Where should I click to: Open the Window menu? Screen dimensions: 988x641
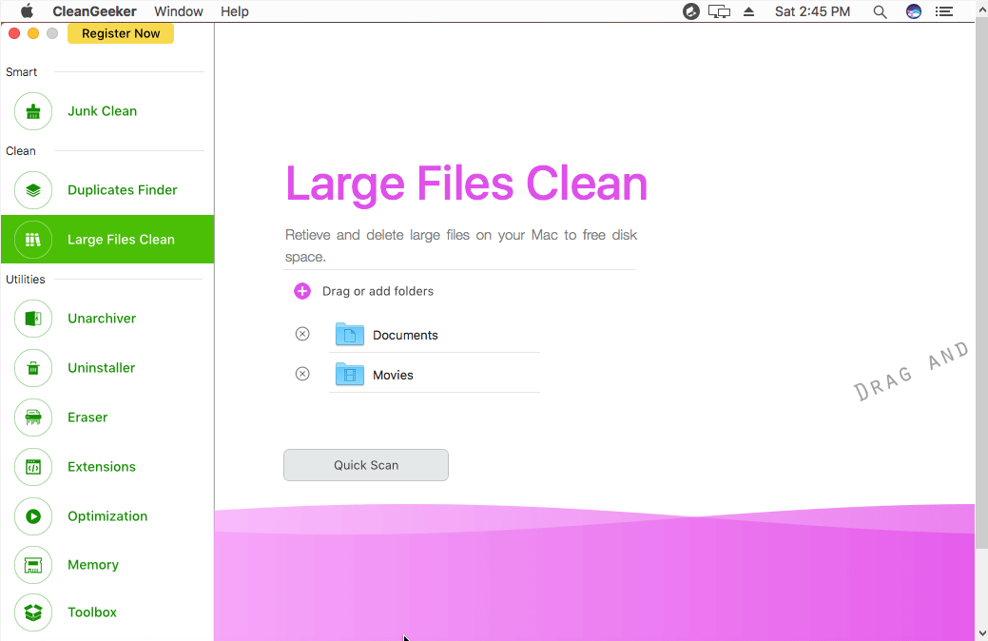[179, 11]
